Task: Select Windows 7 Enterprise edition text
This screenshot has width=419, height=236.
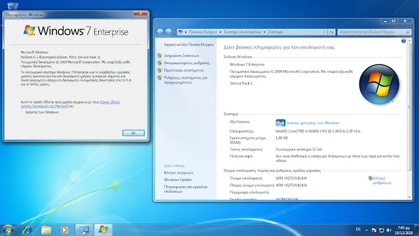Action: [x=247, y=64]
